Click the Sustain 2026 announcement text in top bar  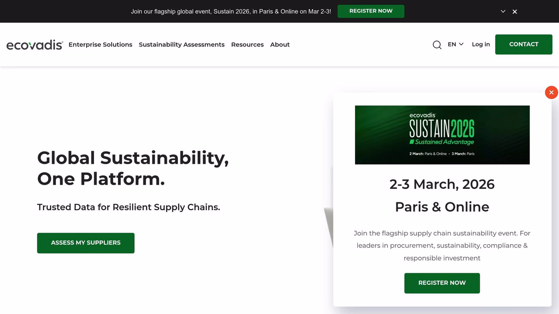point(231,12)
